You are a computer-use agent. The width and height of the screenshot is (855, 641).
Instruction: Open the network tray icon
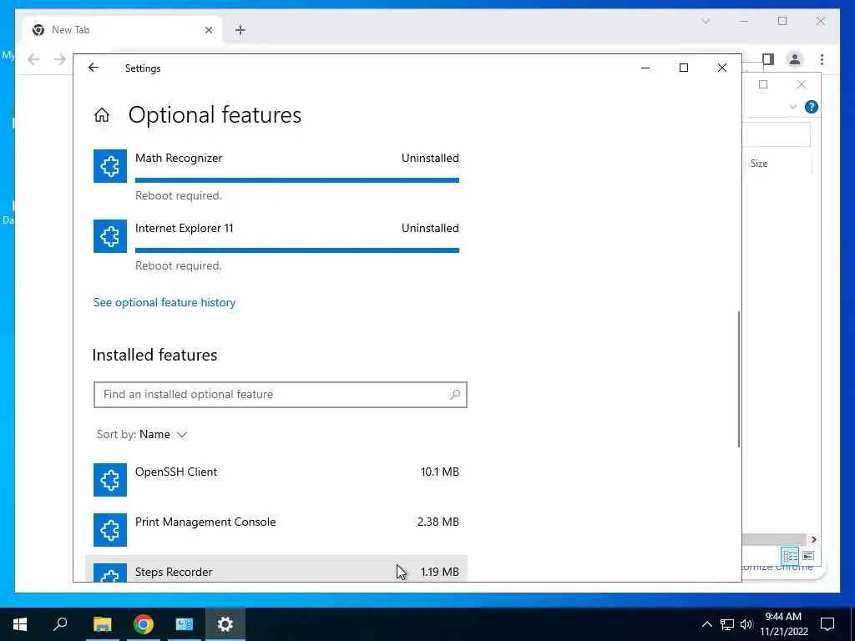pyautogui.click(x=727, y=624)
